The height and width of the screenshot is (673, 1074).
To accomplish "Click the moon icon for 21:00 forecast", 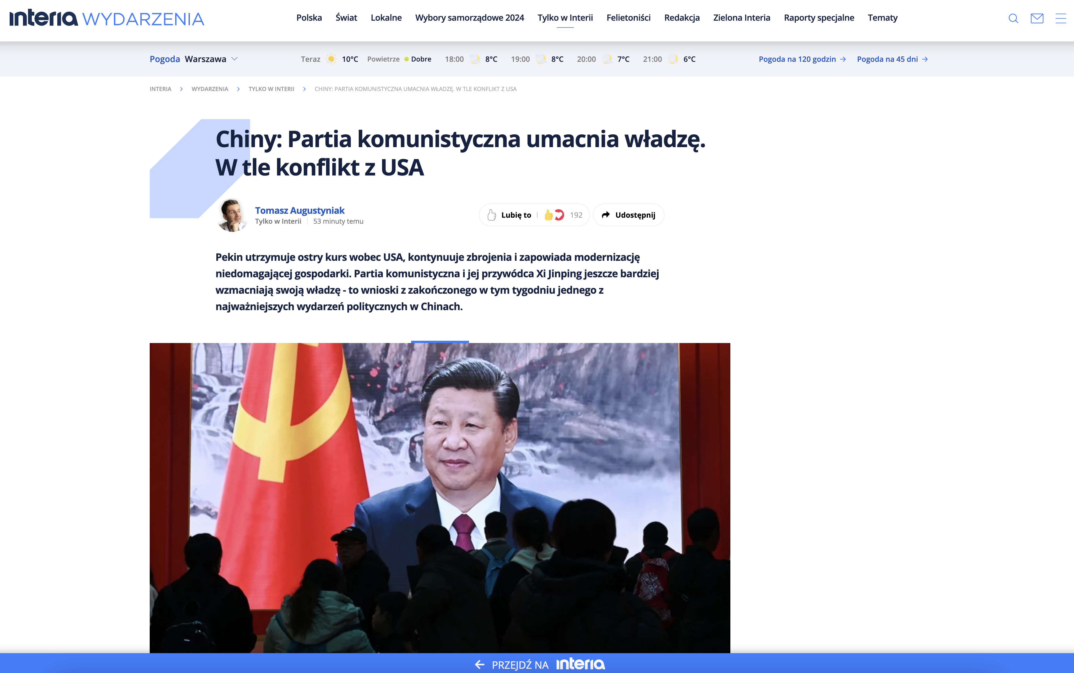I will [673, 59].
